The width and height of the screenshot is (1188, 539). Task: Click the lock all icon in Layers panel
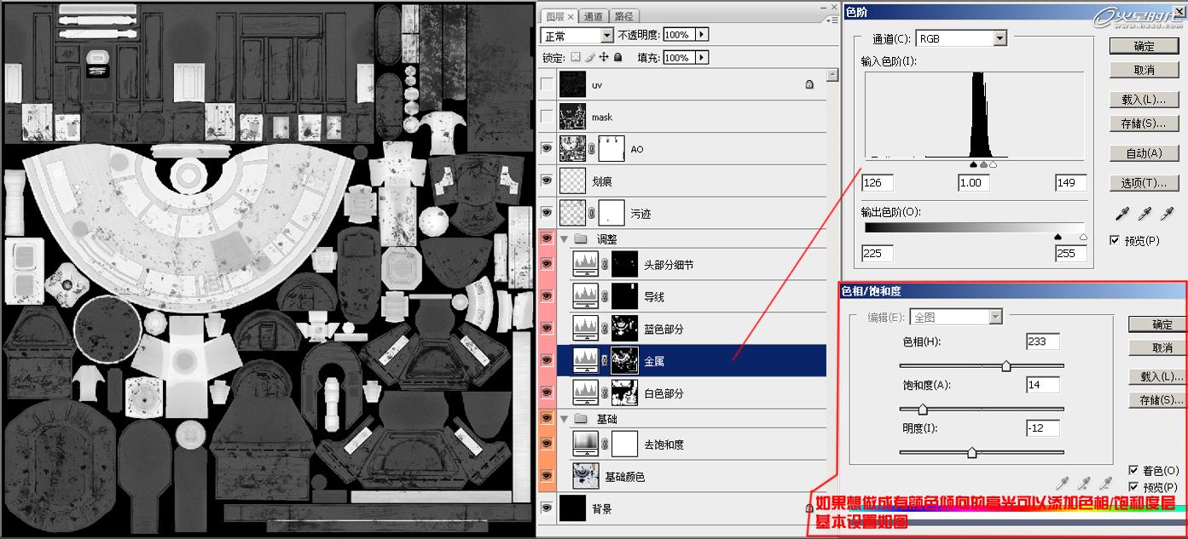(618, 57)
